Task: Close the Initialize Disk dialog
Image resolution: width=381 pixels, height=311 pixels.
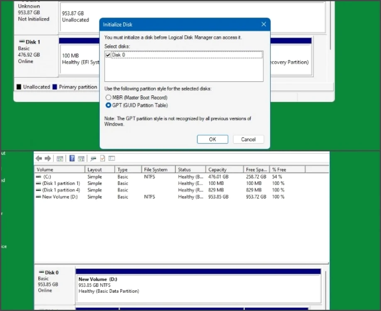Action: coord(264,24)
